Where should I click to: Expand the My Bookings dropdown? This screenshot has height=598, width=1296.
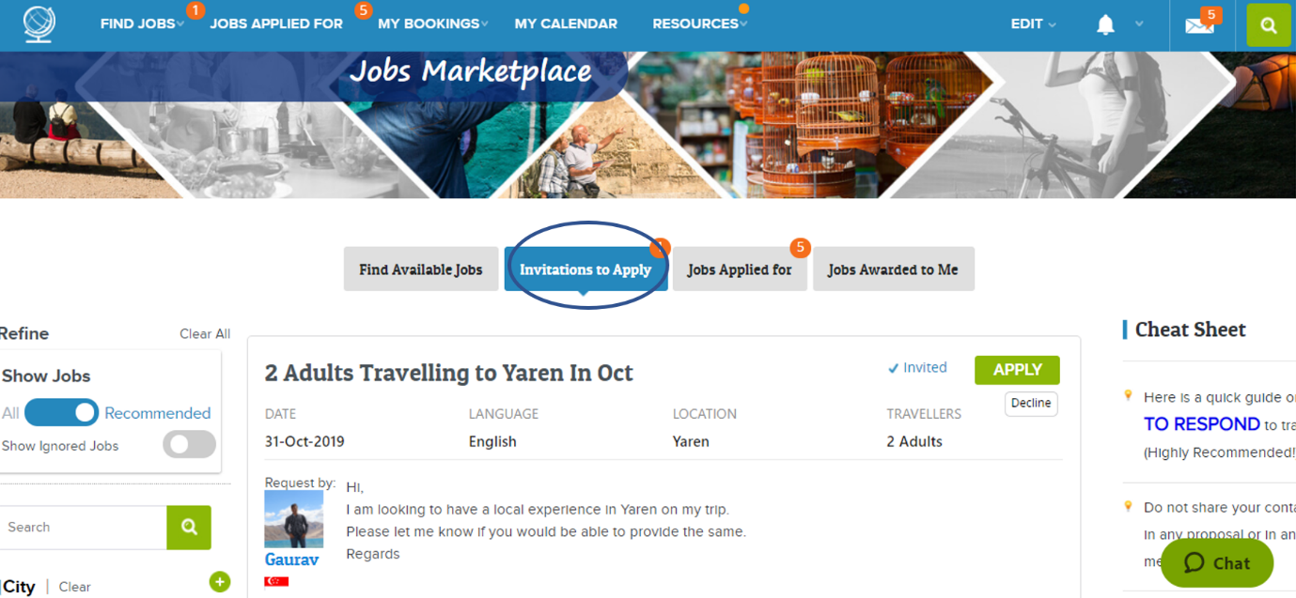click(x=433, y=23)
